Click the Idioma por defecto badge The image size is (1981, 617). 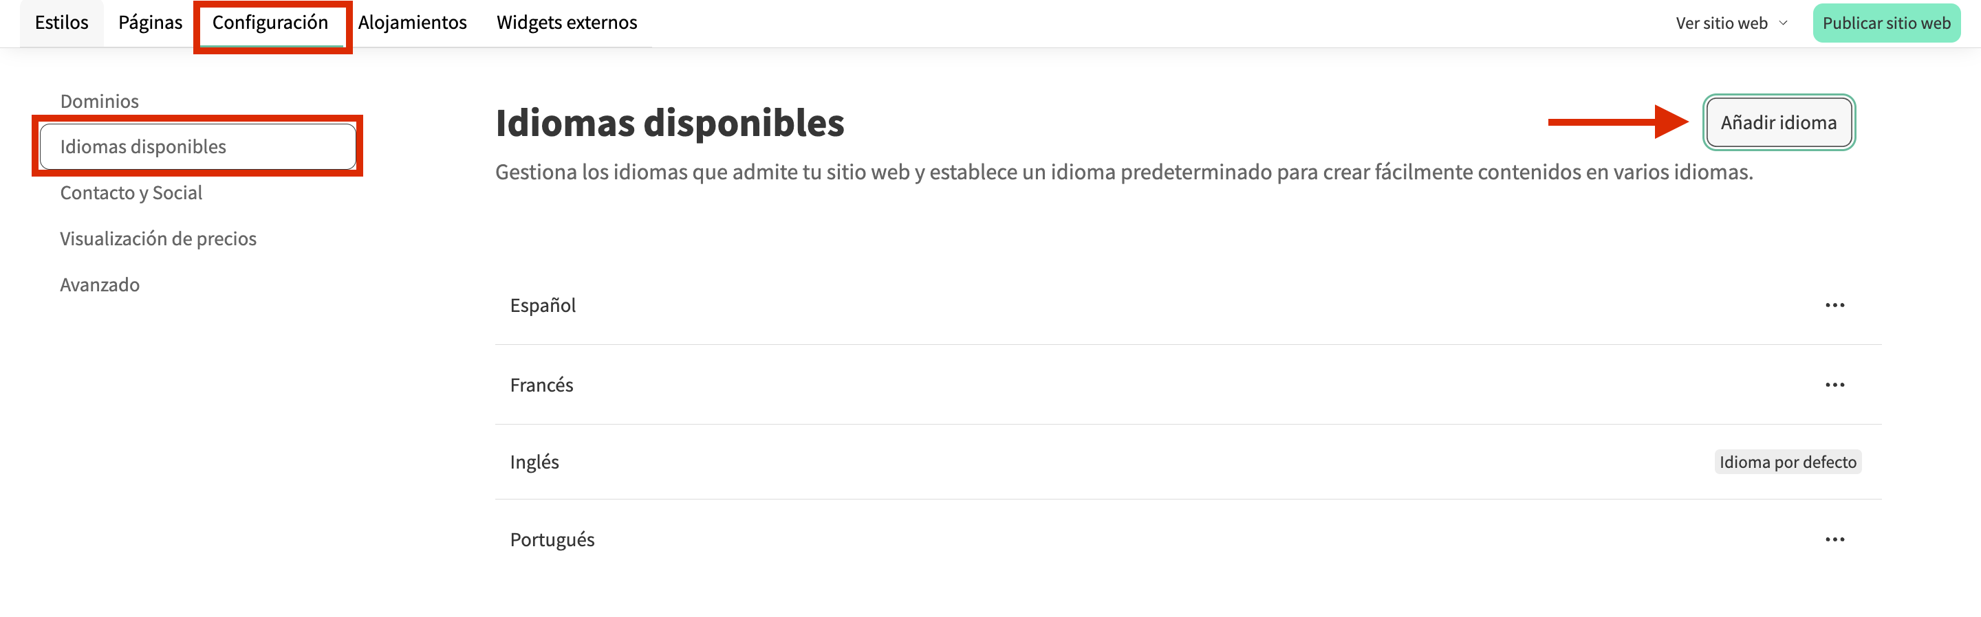(1787, 462)
